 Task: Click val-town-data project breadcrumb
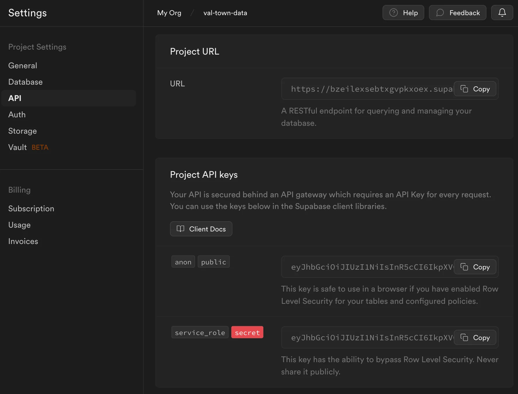(225, 13)
